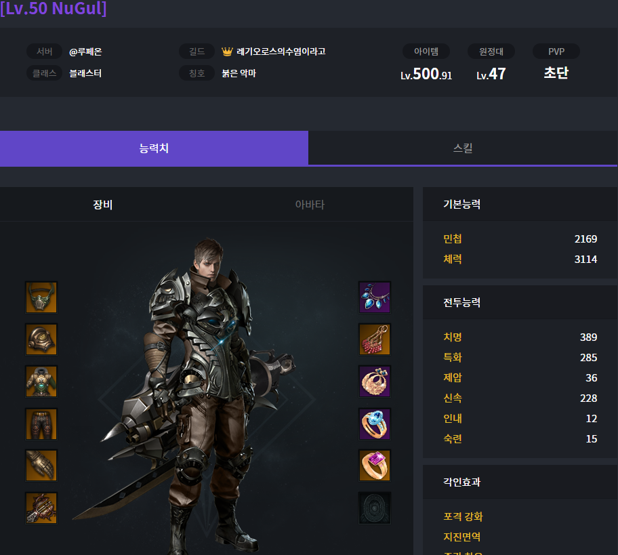Switch to the 스킬 tab
Image resolution: width=618 pixels, height=555 pixels.
pyautogui.click(x=463, y=148)
